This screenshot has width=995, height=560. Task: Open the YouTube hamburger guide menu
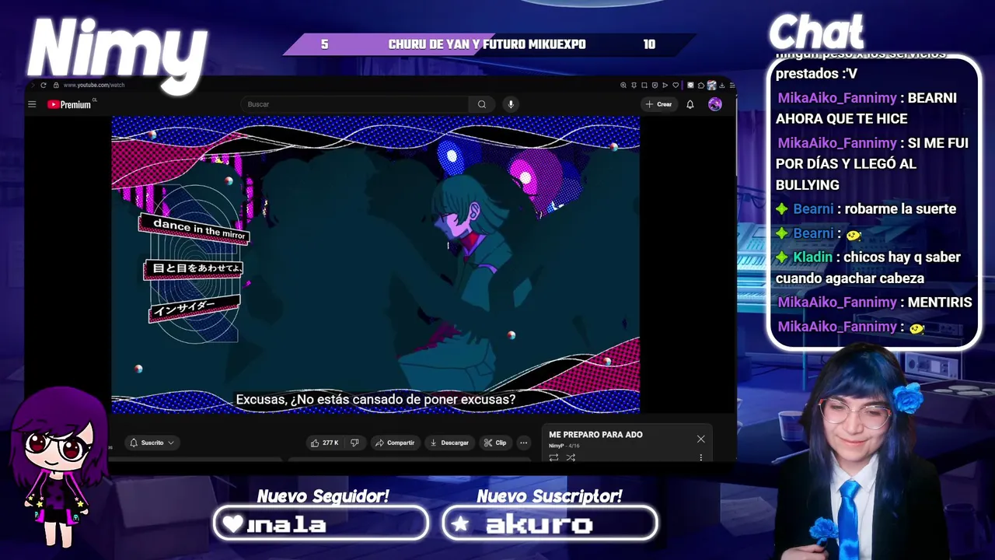click(32, 104)
